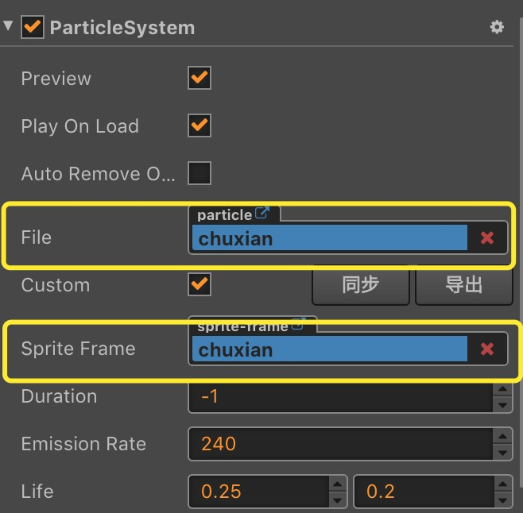
Task: Enable the Auto Remove checkbox
Action: click(x=199, y=173)
